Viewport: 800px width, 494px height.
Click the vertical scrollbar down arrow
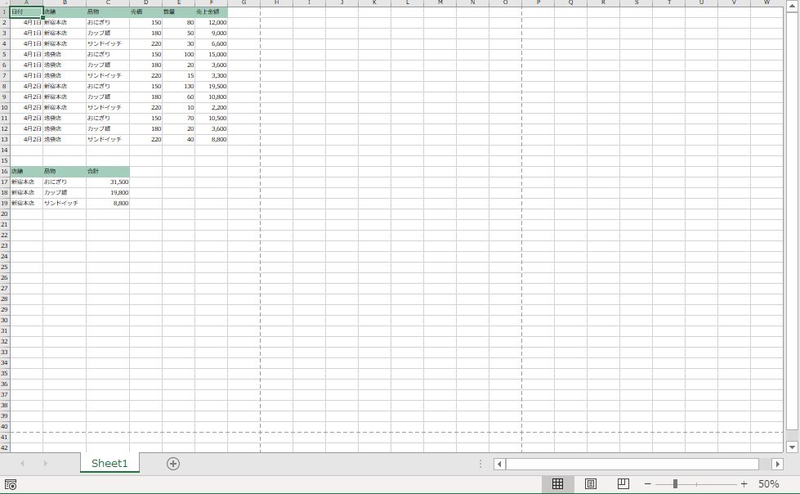(791, 447)
